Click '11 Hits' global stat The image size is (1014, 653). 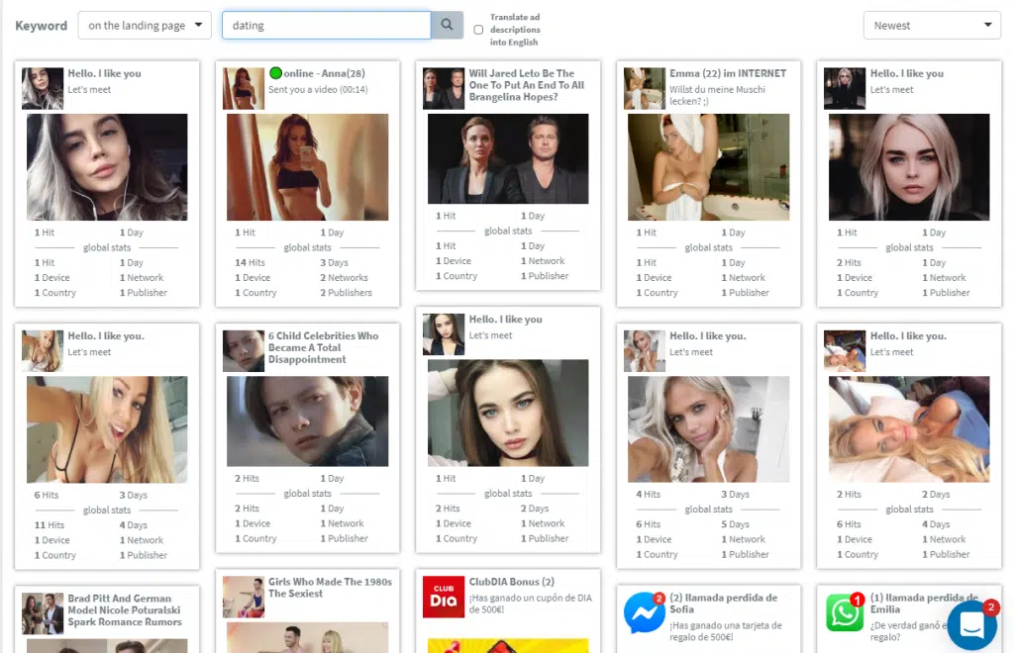point(50,525)
